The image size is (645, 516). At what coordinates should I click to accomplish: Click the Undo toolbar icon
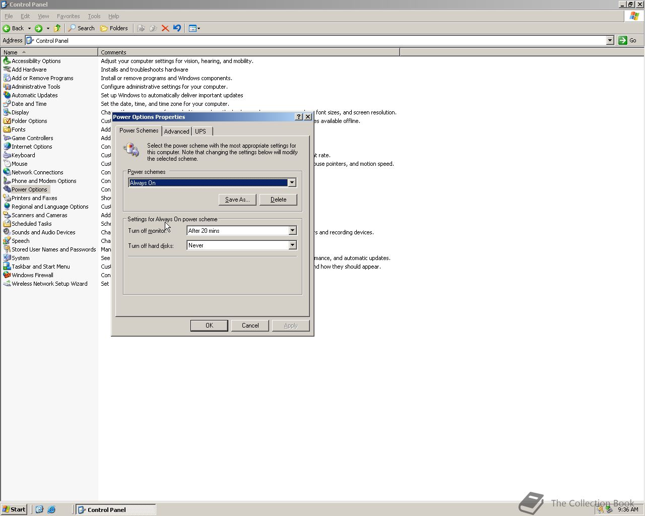177,28
